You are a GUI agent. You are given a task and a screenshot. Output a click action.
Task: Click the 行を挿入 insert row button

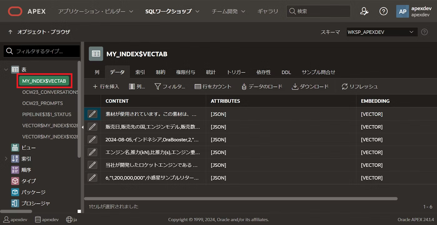[x=106, y=86]
